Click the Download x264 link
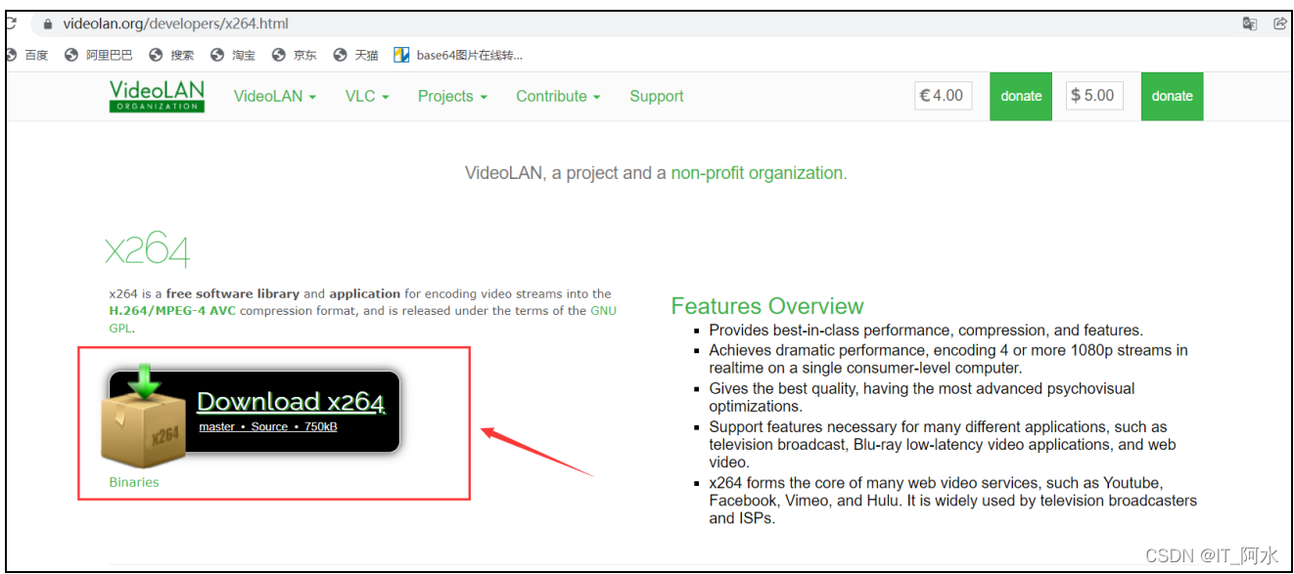 click(x=291, y=402)
